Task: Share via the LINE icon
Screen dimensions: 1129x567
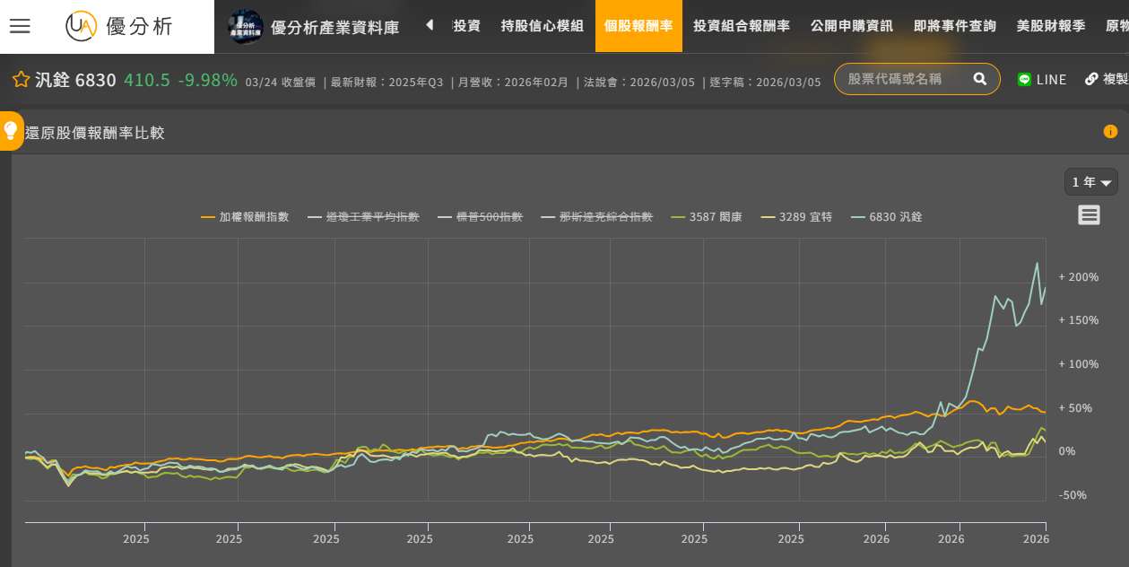Action: [1025, 79]
